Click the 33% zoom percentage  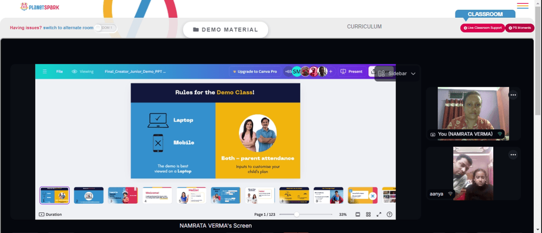(x=343, y=215)
